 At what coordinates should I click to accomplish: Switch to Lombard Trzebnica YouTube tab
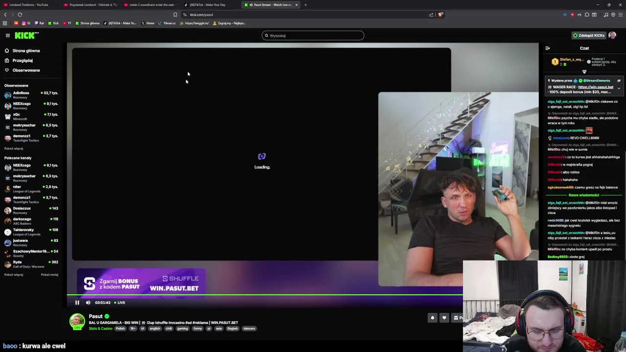coord(28,5)
